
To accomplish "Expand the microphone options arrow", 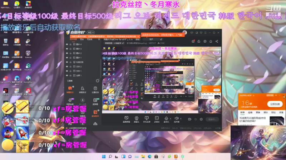I will [x=171, y=119].
